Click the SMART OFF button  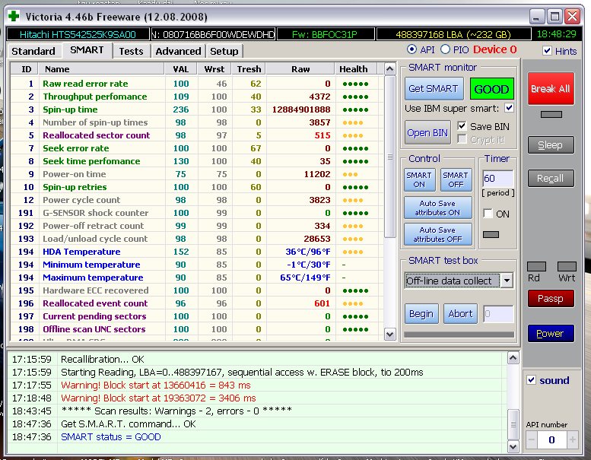point(456,179)
